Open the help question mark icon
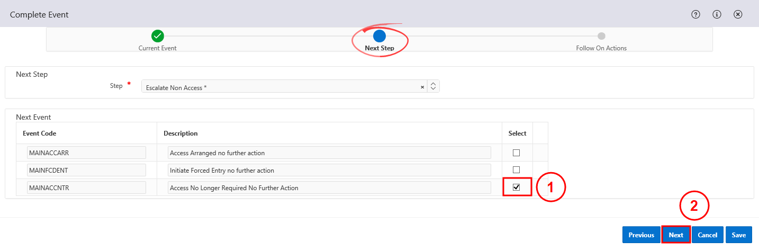Screen dimensions: 759x250 [696, 14]
